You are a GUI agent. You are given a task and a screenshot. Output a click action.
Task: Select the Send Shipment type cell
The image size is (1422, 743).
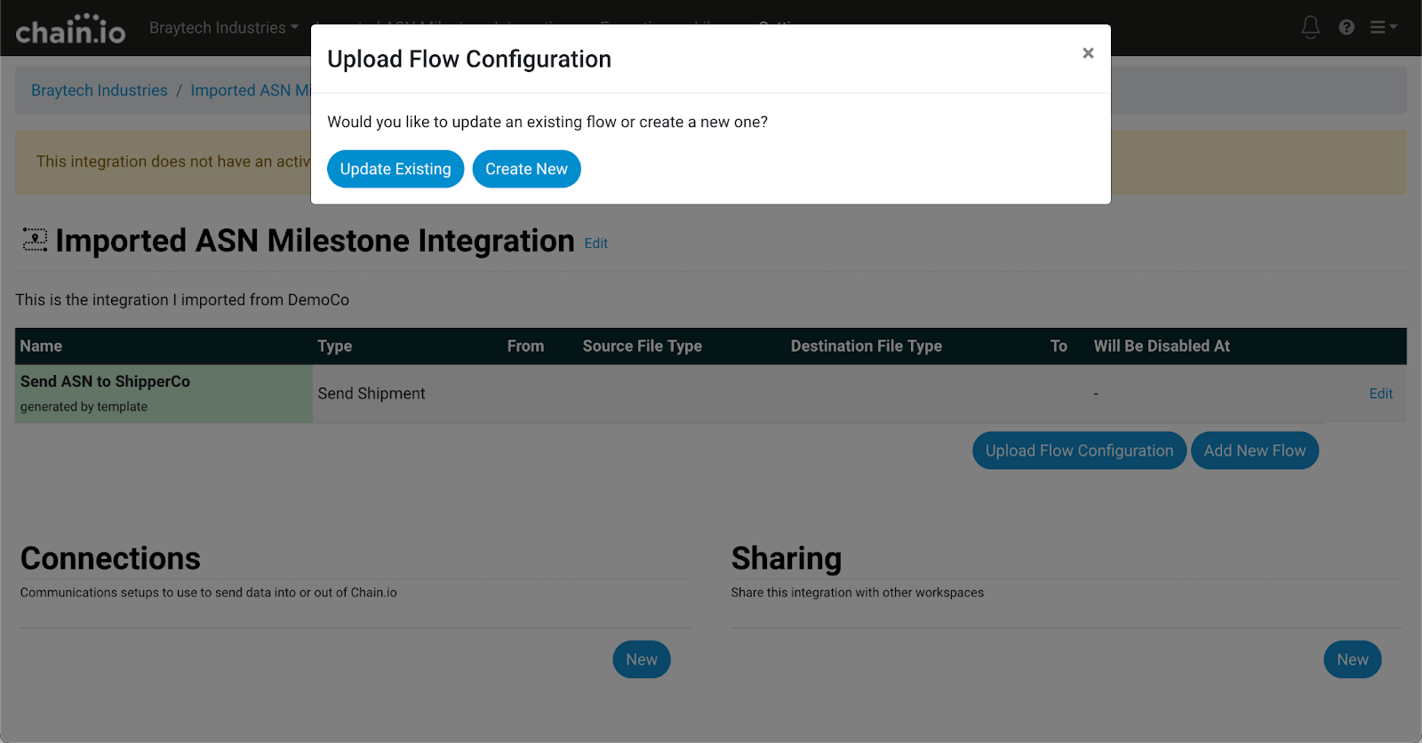[x=371, y=394]
